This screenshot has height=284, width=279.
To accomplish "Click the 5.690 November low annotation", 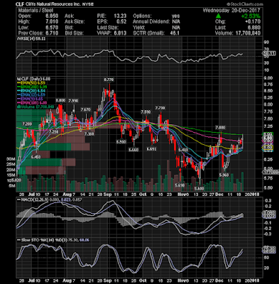I will click(x=180, y=185).
